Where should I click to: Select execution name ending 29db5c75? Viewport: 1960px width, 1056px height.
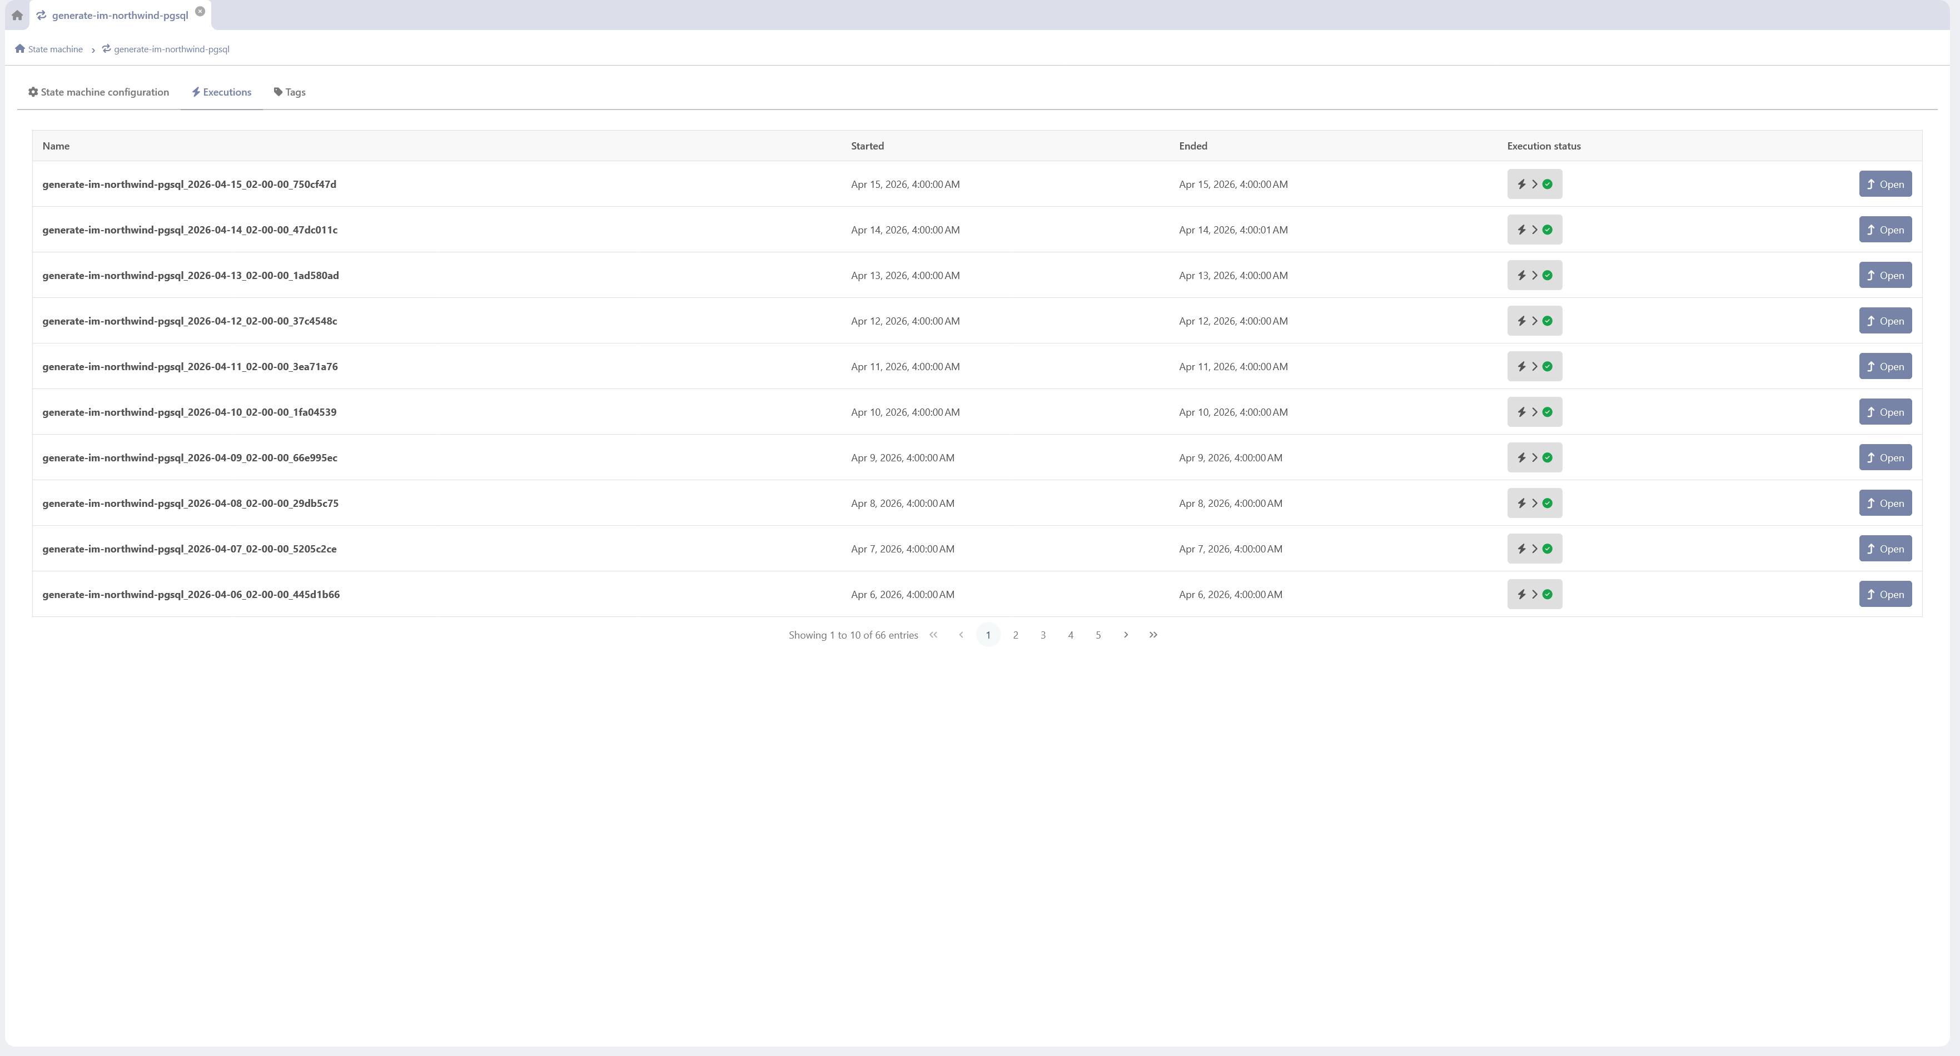pyautogui.click(x=191, y=504)
